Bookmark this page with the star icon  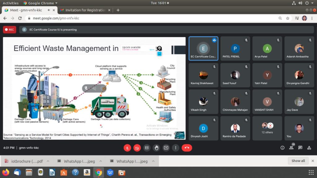[x=288, y=18]
